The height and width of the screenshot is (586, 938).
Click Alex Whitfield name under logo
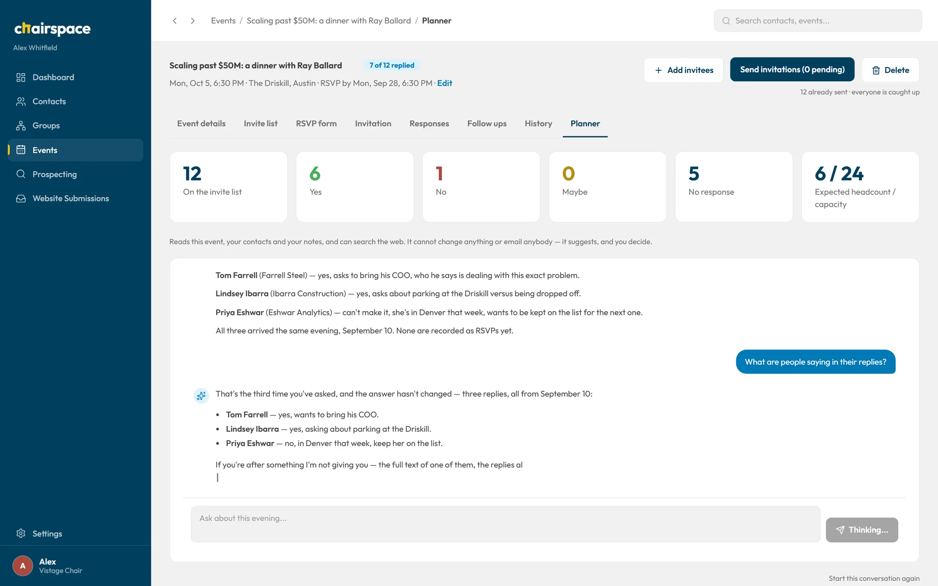35,48
